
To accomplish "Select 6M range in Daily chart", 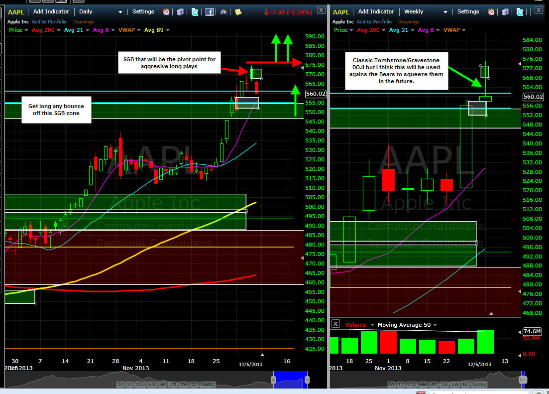I will tap(152, 384).
